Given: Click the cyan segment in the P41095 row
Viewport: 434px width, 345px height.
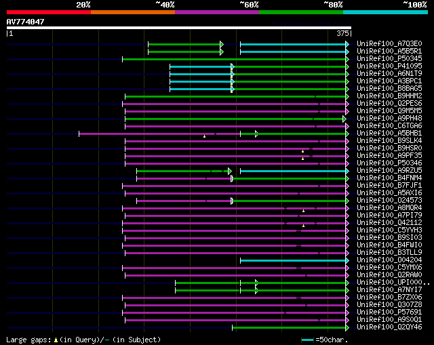Looking at the screenshot, I should pos(201,66).
